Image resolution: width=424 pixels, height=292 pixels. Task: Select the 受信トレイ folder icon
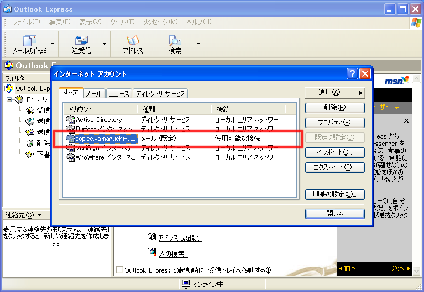click(x=30, y=110)
